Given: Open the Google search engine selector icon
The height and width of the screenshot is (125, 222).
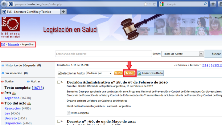Looking at the screenshot, I should click(x=161, y=4).
